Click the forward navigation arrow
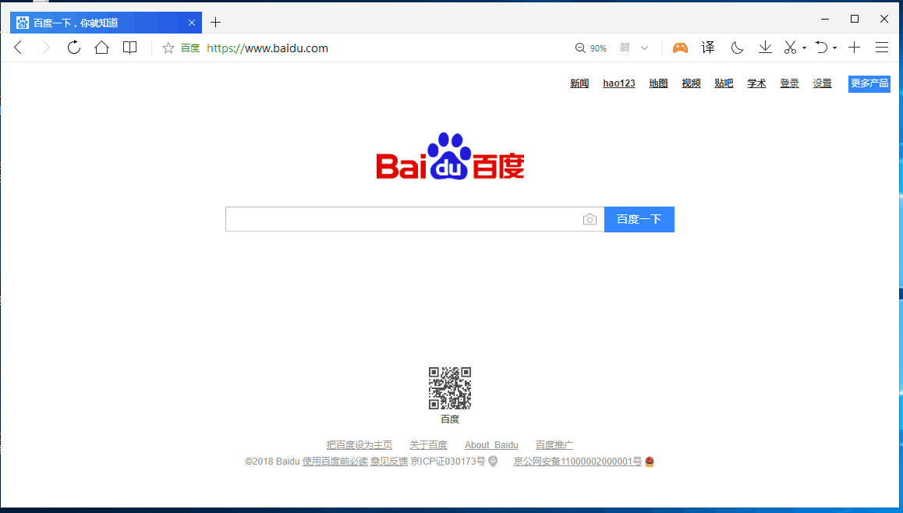 click(46, 48)
